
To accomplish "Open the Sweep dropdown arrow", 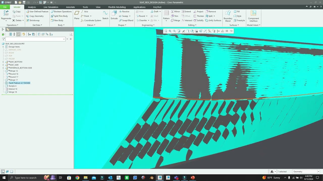I will point(130,16).
